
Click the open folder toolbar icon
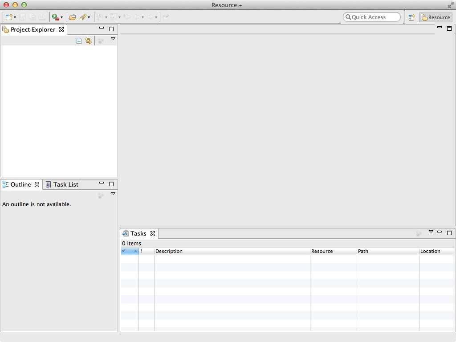[73, 17]
